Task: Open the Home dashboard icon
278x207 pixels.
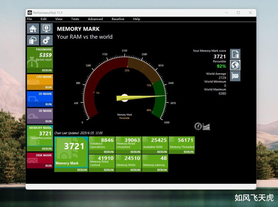Action: pos(33,29)
